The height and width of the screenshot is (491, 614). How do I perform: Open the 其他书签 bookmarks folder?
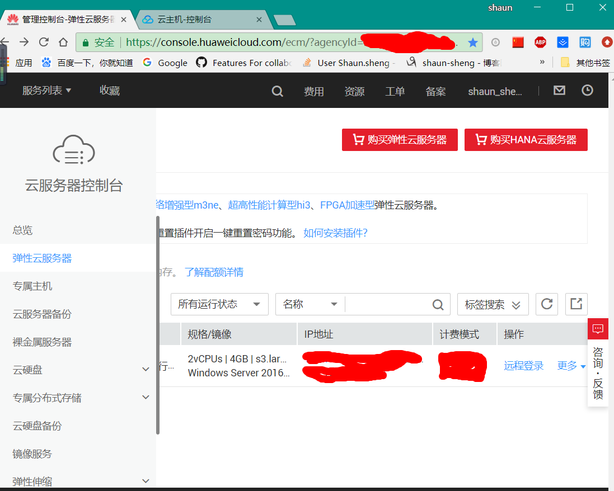pyautogui.click(x=585, y=63)
